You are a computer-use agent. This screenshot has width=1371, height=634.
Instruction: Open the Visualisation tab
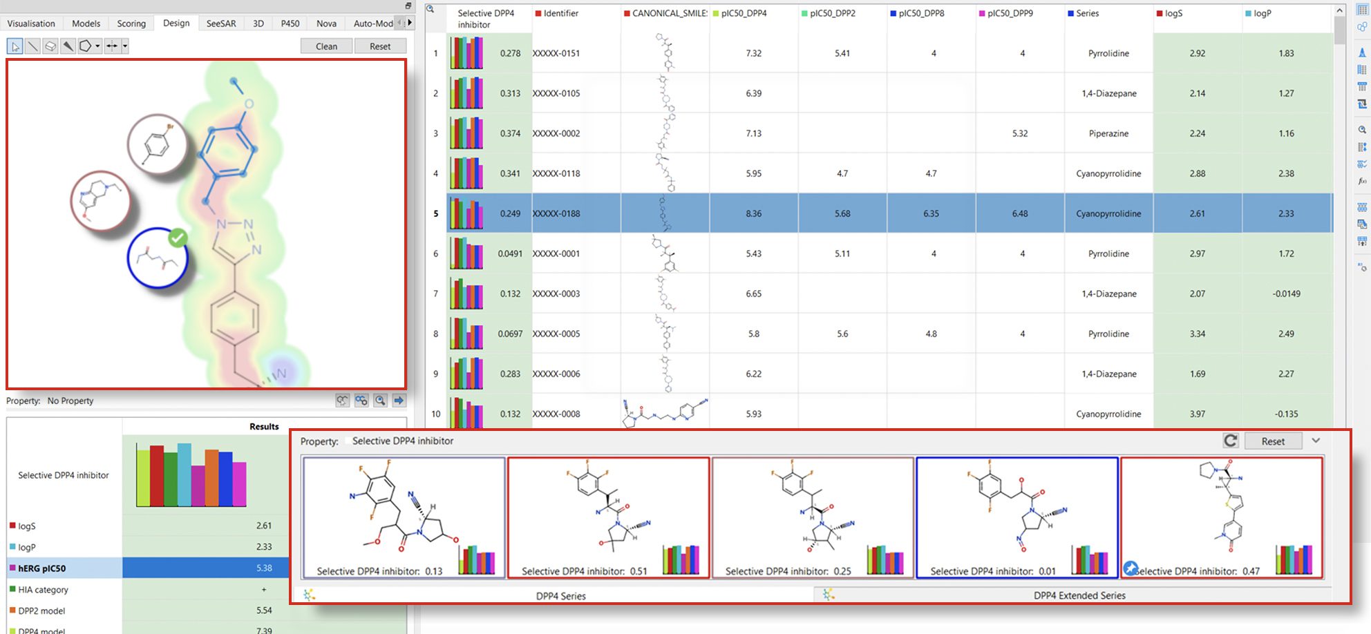coord(31,23)
